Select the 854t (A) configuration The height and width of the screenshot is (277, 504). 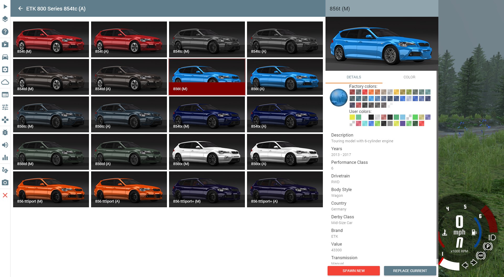129,39
